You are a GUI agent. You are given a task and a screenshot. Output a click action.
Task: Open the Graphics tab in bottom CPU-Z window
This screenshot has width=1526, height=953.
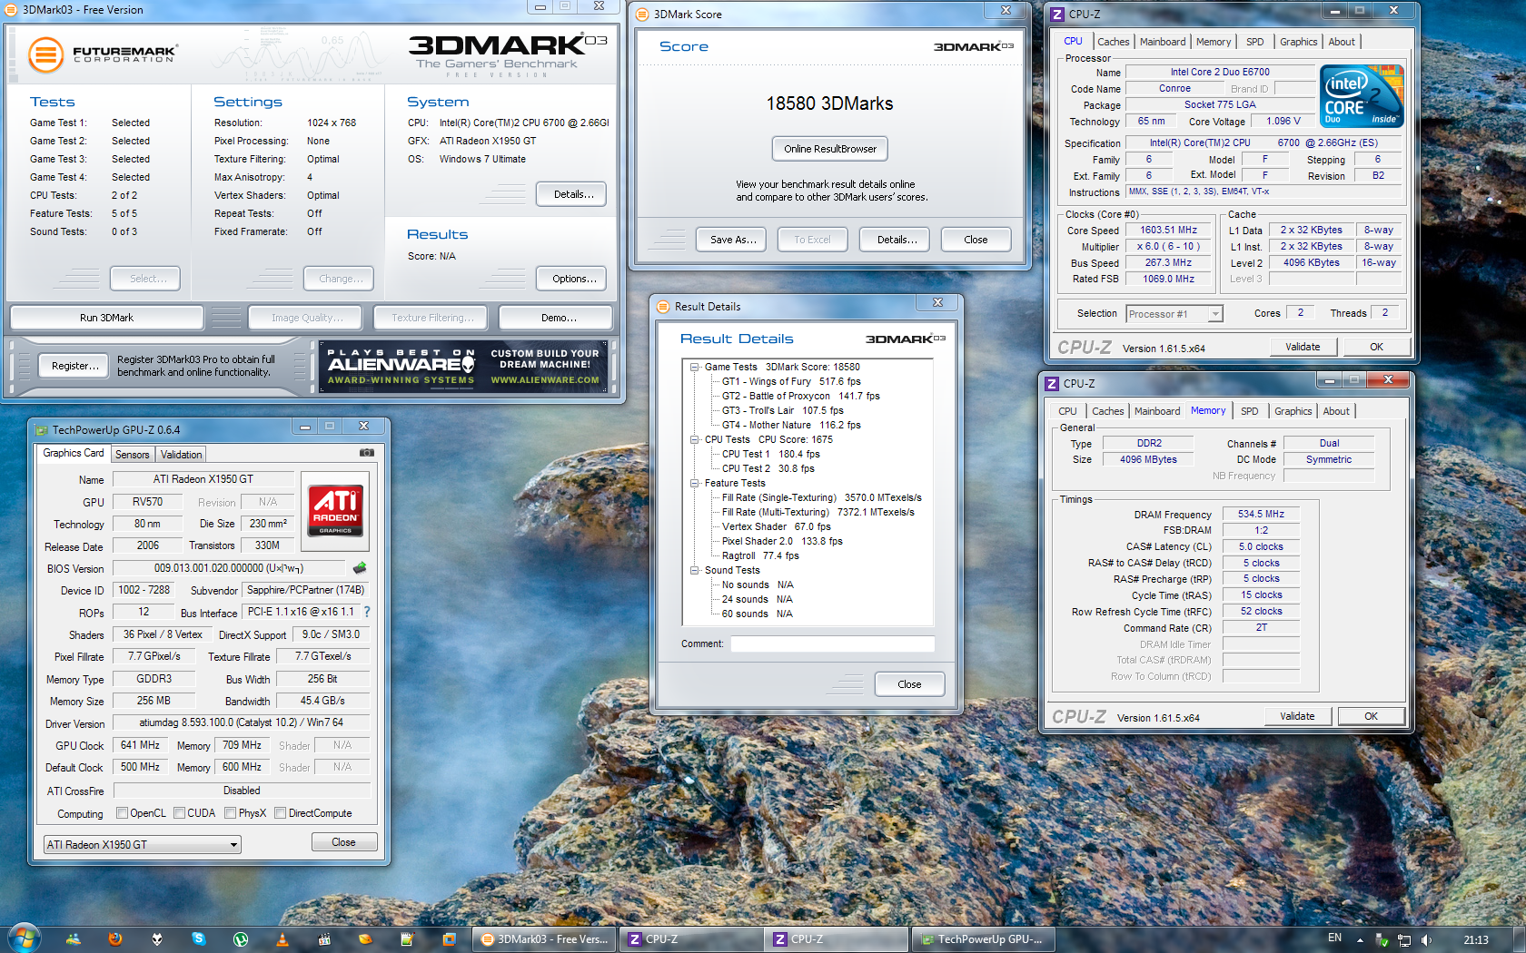(x=1293, y=411)
